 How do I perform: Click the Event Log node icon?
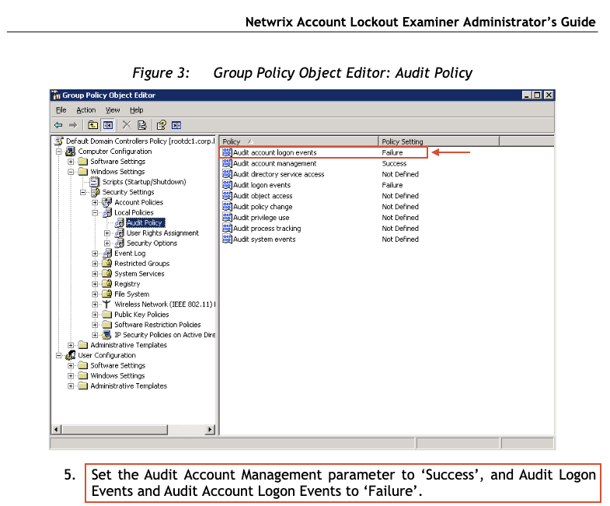(107, 253)
